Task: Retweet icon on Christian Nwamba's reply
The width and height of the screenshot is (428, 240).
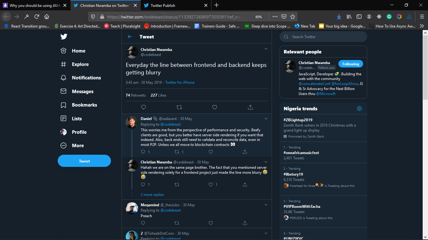Action: (x=177, y=185)
